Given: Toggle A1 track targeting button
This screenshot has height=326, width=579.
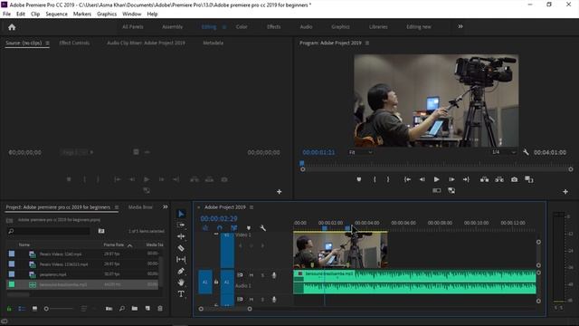Looking at the screenshot, I should click(227, 282).
